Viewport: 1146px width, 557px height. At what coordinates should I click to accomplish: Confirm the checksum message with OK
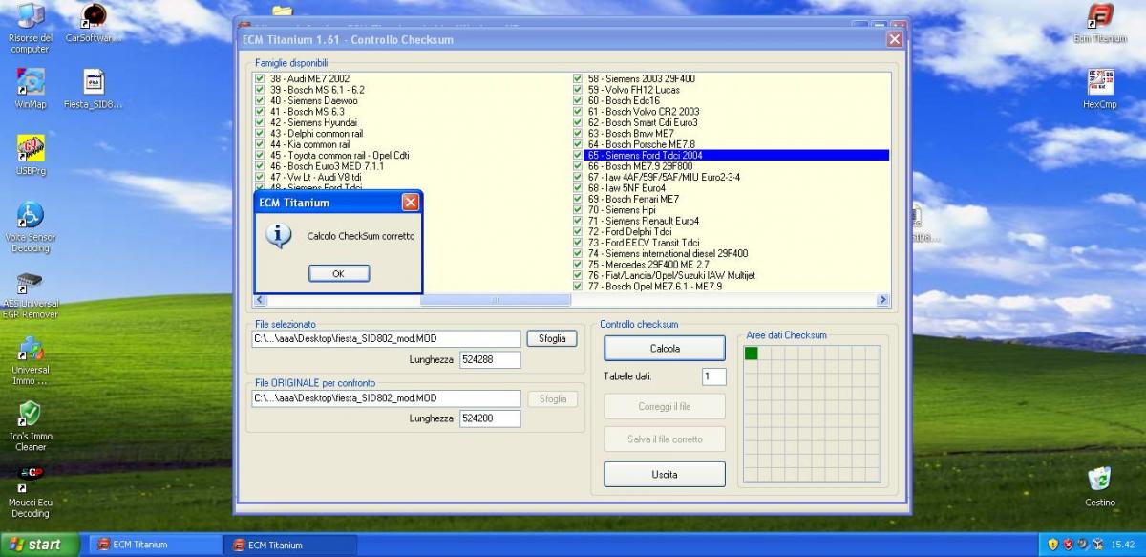pyautogui.click(x=338, y=273)
